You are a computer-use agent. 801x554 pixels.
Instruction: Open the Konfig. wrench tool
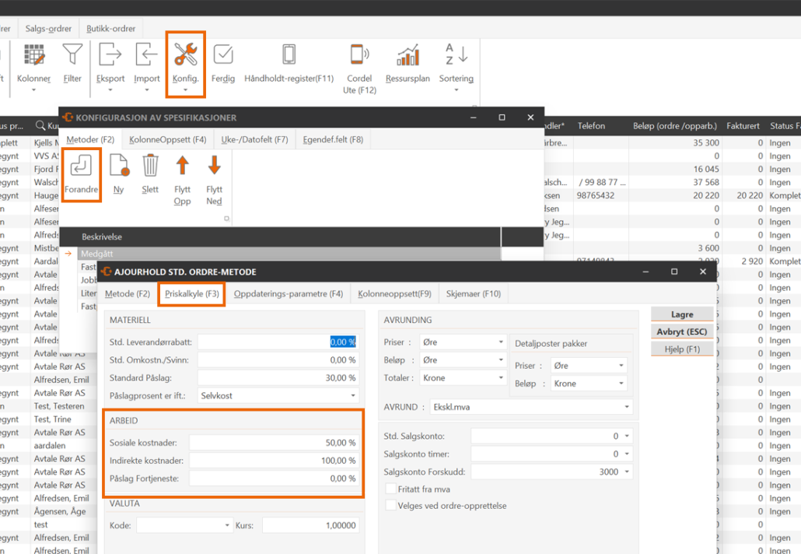tap(185, 54)
